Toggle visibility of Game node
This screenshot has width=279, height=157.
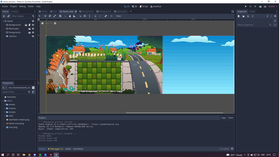[33, 21]
